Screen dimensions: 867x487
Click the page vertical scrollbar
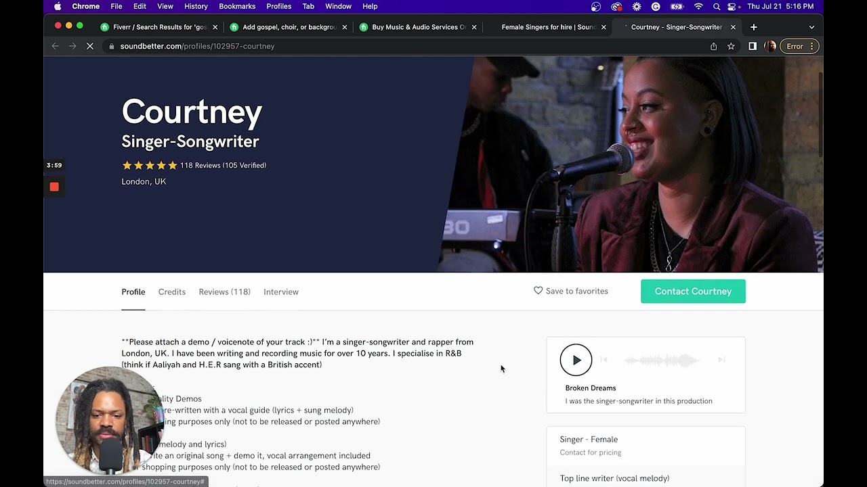pyautogui.click(x=821, y=115)
